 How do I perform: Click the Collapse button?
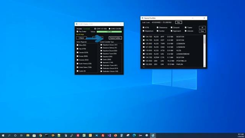pos(82,38)
